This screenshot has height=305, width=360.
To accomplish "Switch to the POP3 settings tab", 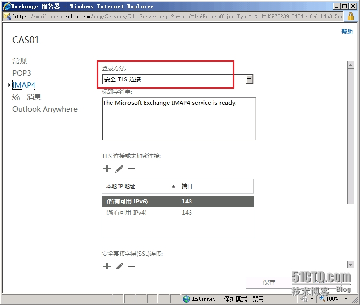I will click(22, 73).
